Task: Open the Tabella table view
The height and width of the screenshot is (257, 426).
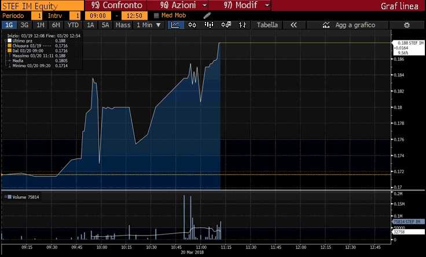Action: coord(267,25)
